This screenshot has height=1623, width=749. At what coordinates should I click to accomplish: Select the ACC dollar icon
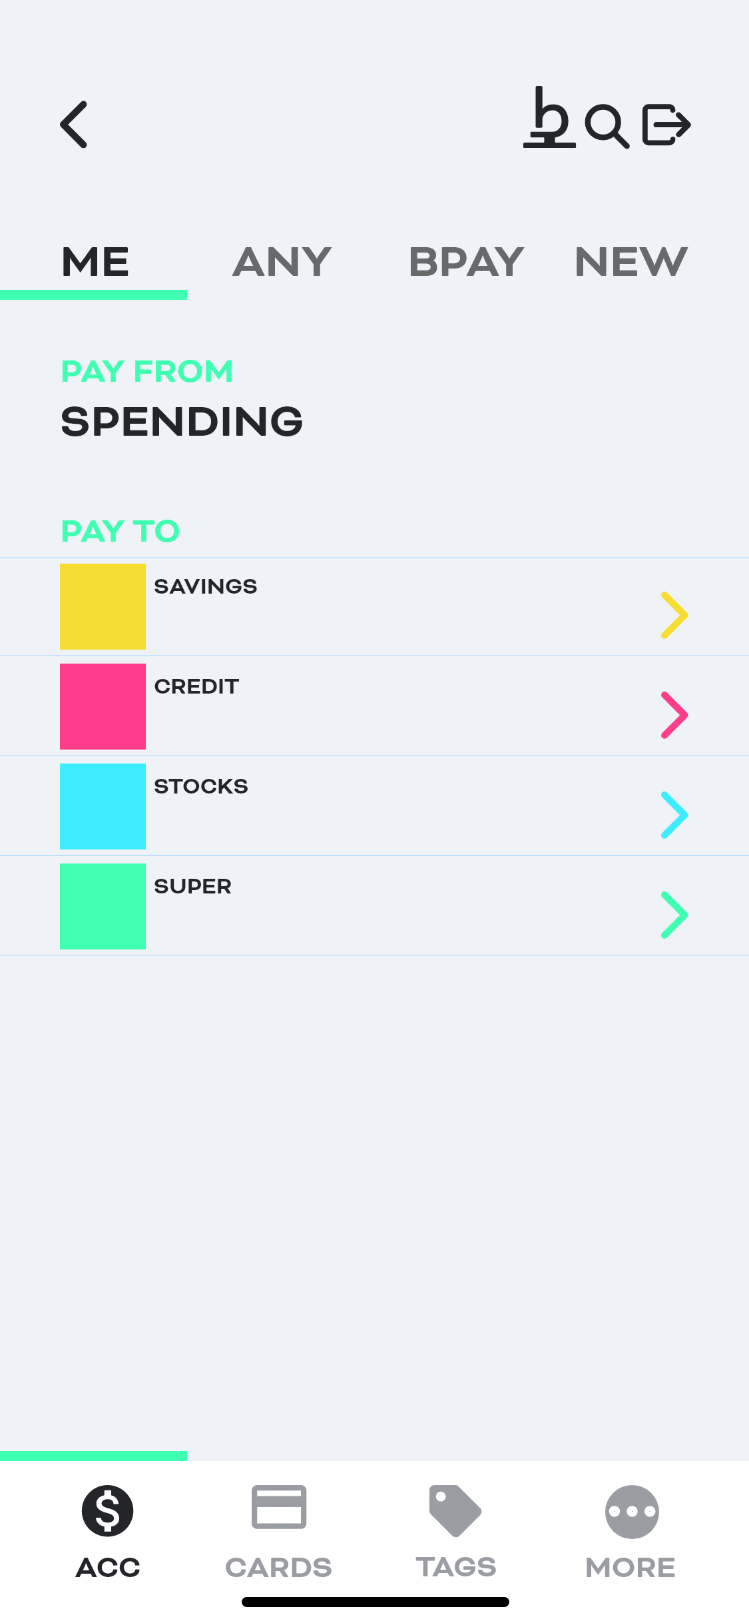pyautogui.click(x=108, y=1510)
